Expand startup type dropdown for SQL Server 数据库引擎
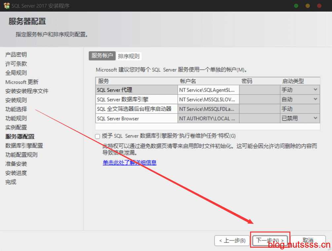The height and width of the screenshot is (251, 332). click(315, 99)
